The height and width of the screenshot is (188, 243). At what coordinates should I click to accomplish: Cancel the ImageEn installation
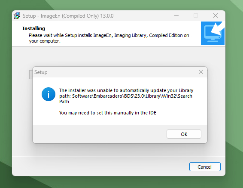pyautogui.click(x=205, y=167)
